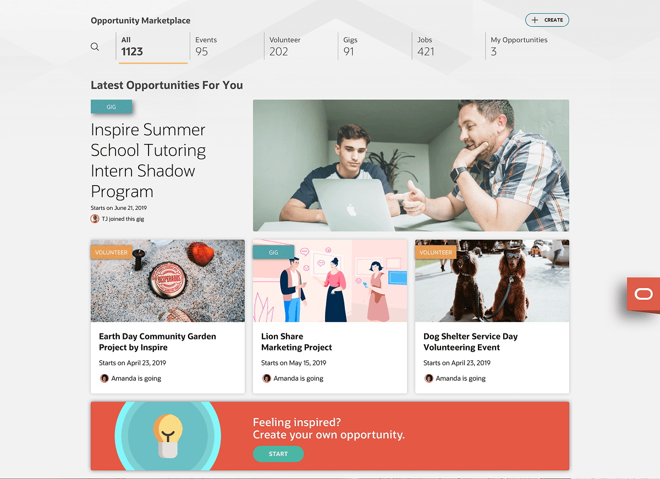Select the Oracle logo tab on the right edge
Screen dimensions: 660x479
tap(643, 294)
